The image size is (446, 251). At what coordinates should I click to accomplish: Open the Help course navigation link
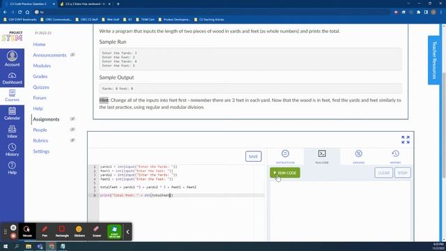[x=38, y=109]
